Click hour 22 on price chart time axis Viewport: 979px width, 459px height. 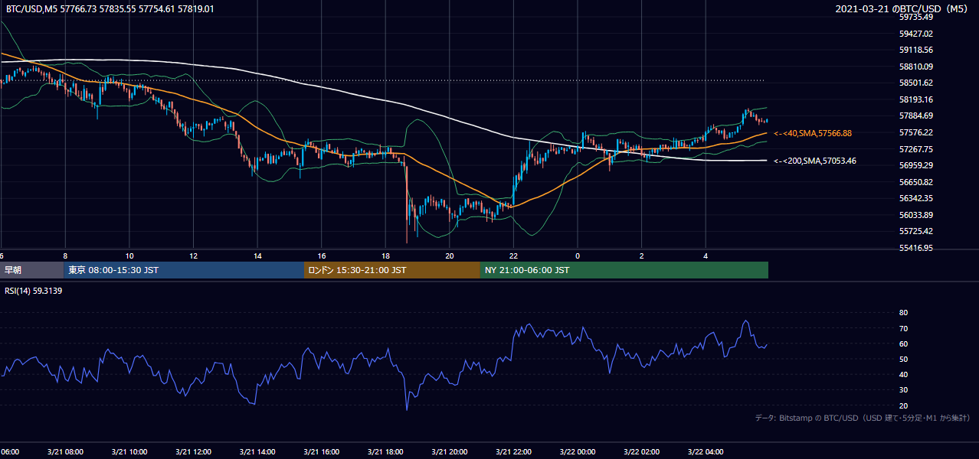[x=513, y=256]
